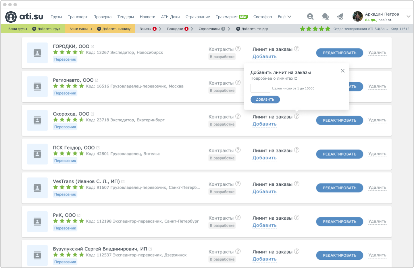
Task: Click Удалить for РиК, ООО
Action: (x=377, y=221)
